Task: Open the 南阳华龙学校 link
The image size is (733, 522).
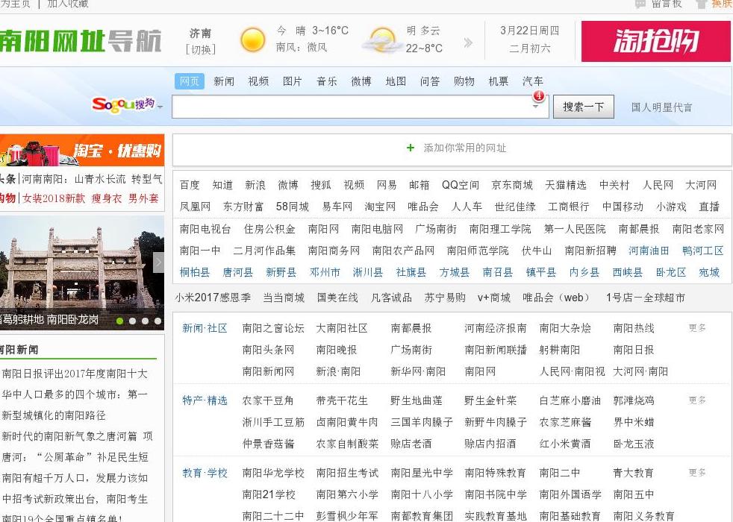Action: coord(273,473)
